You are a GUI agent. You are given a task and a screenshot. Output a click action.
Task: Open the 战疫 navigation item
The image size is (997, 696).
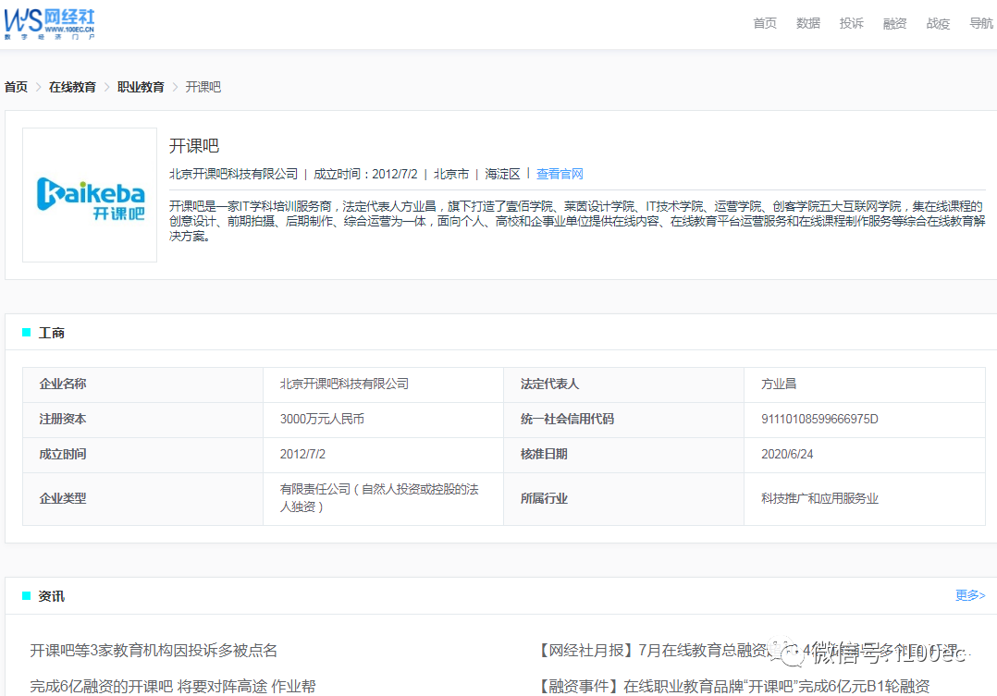click(938, 24)
